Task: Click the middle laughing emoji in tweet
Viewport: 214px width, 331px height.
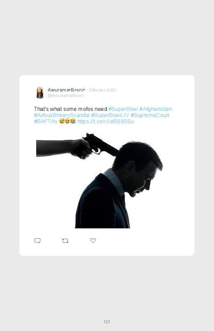Action: (67, 121)
